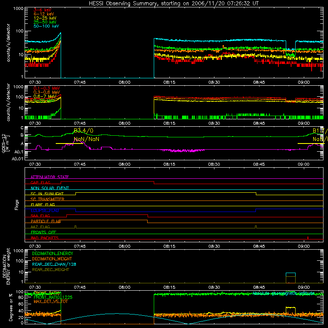
Task: Select the SAA_FLAG label
Action: (x=40, y=216)
